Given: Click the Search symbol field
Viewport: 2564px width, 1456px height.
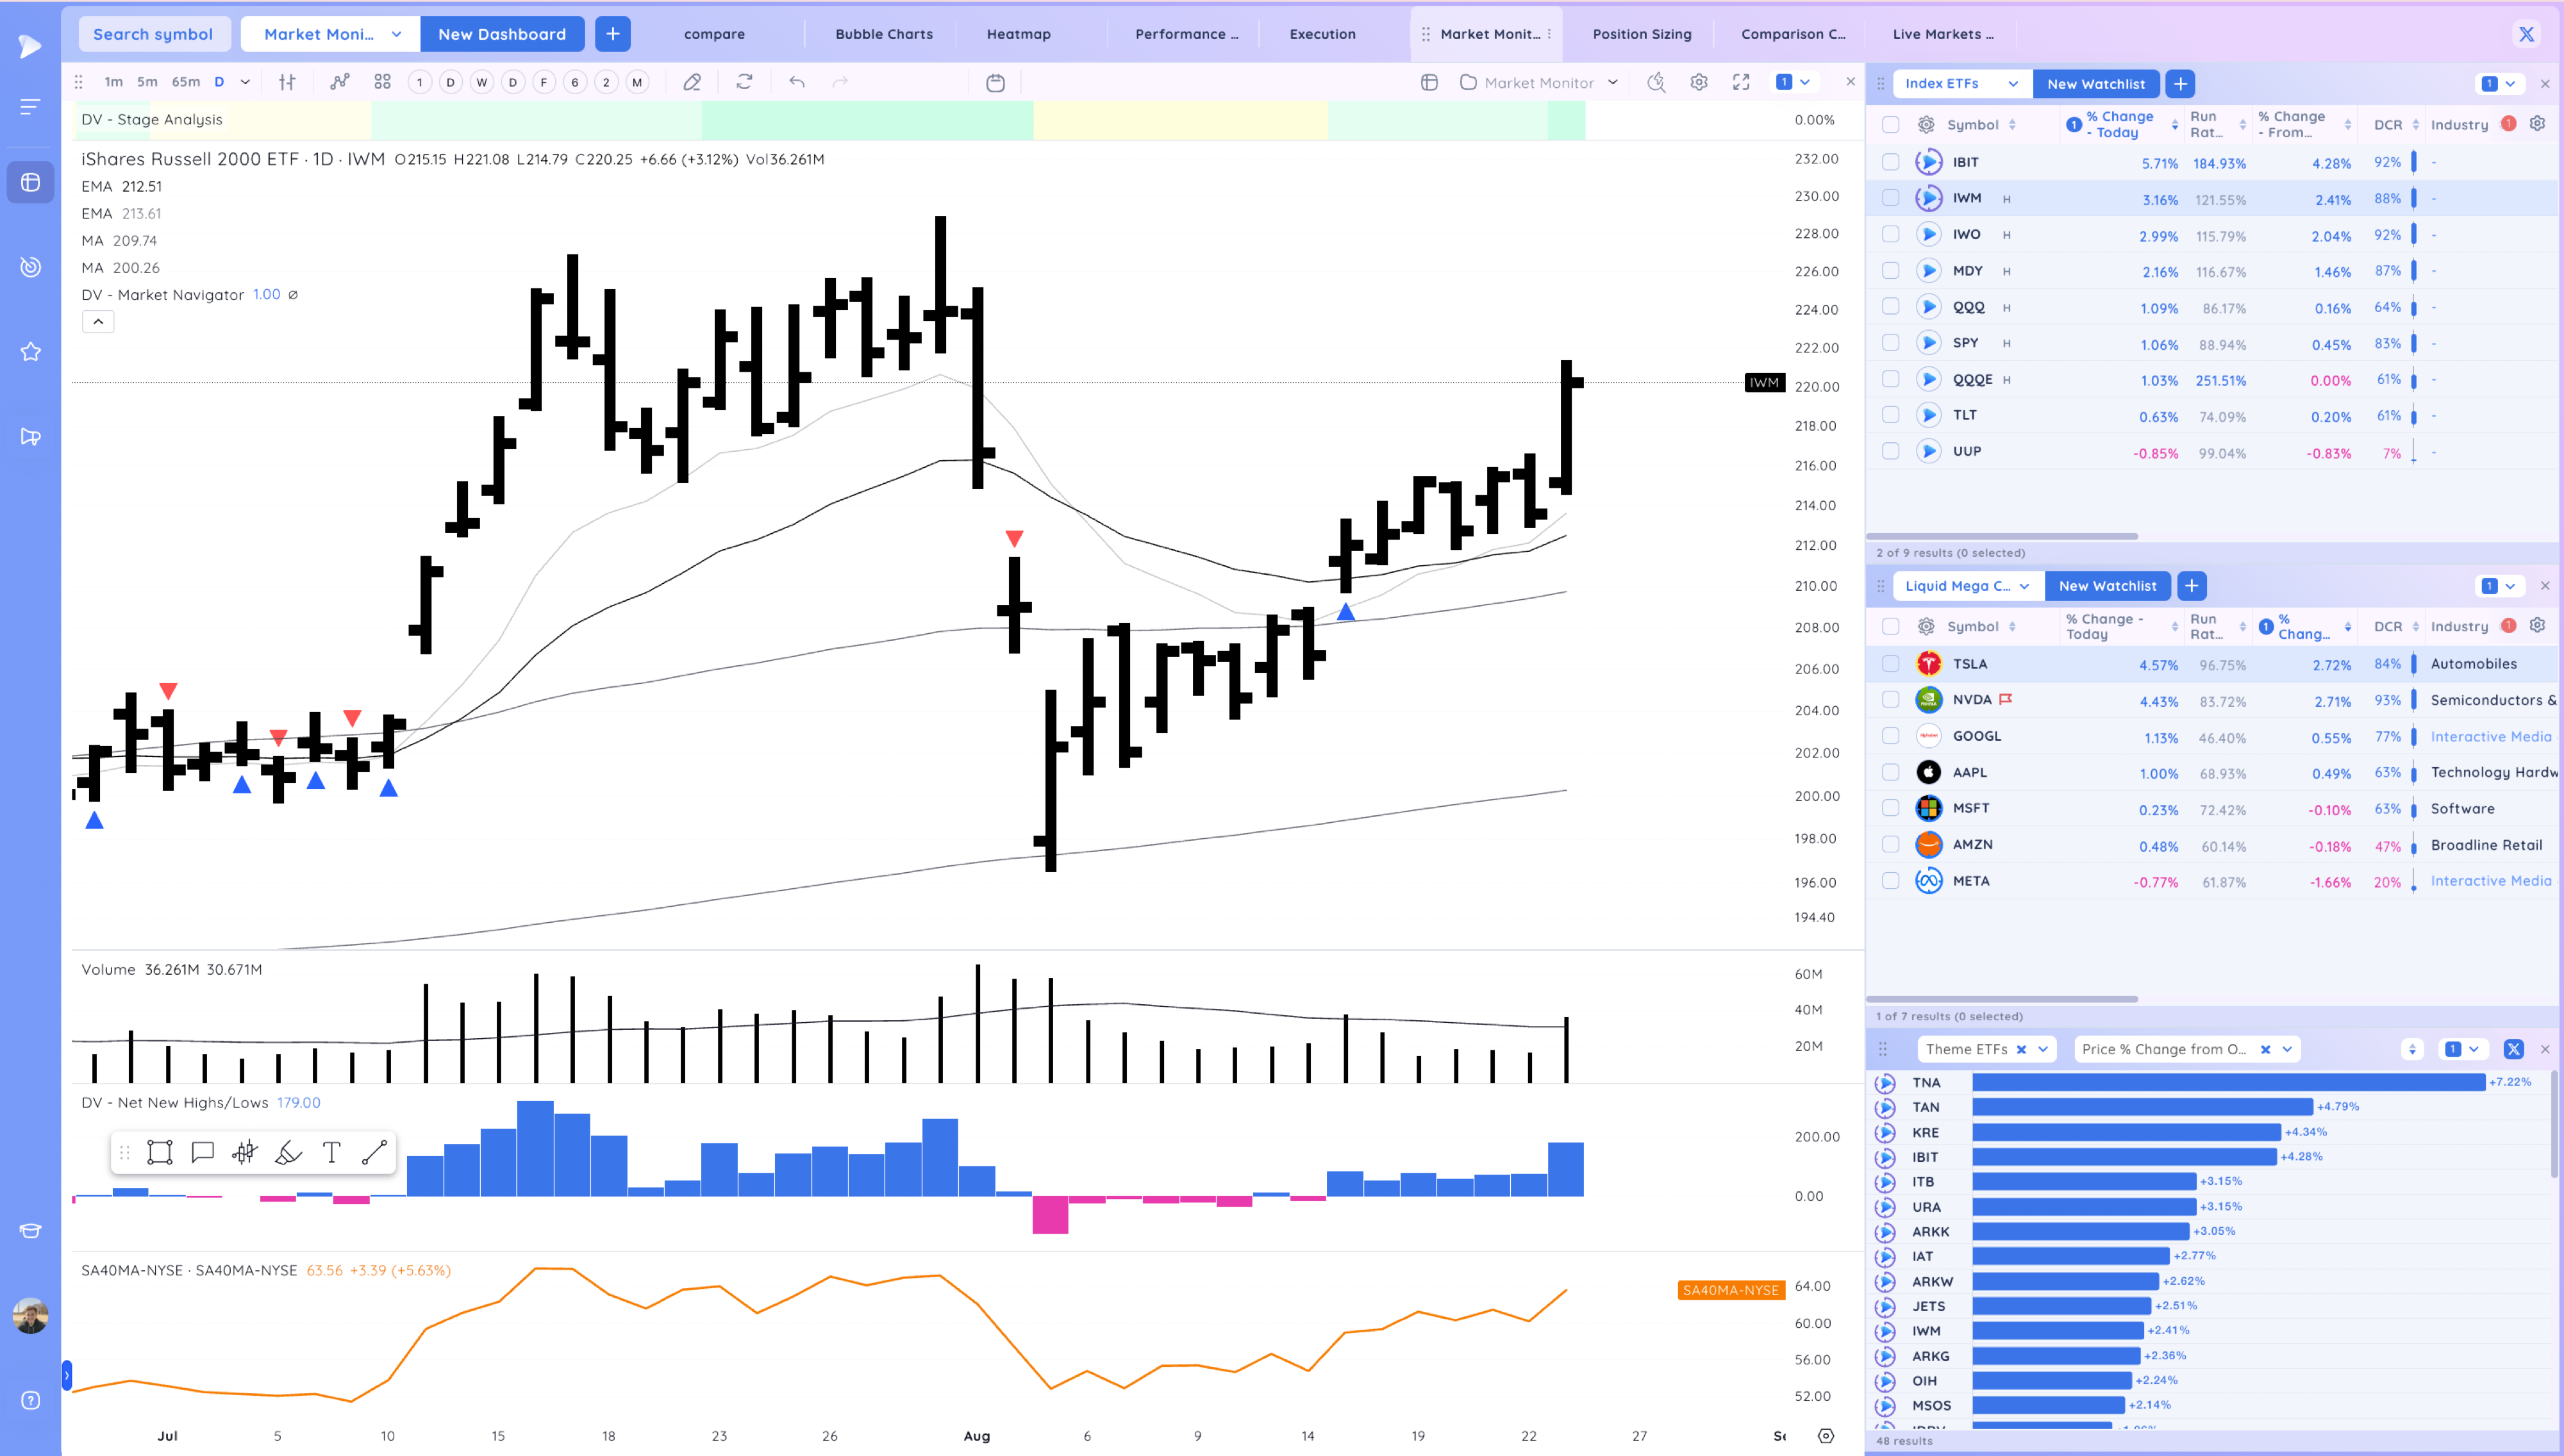Looking at the screenshot, I should (x=153, y=34).
